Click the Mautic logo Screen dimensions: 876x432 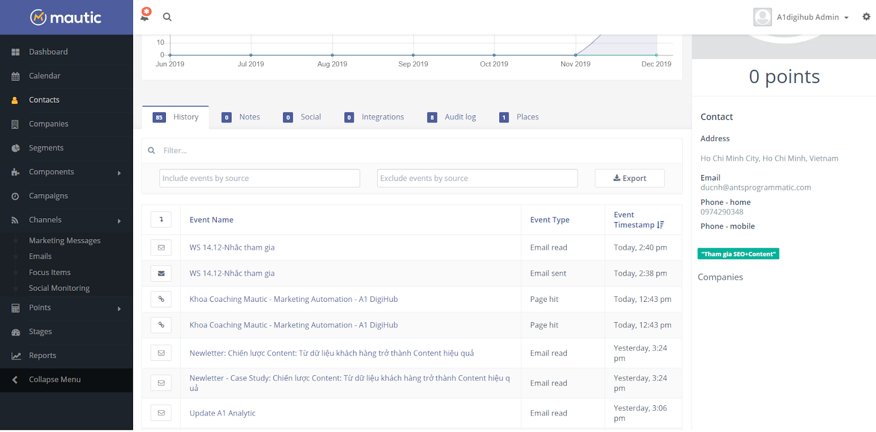(66, 17)
